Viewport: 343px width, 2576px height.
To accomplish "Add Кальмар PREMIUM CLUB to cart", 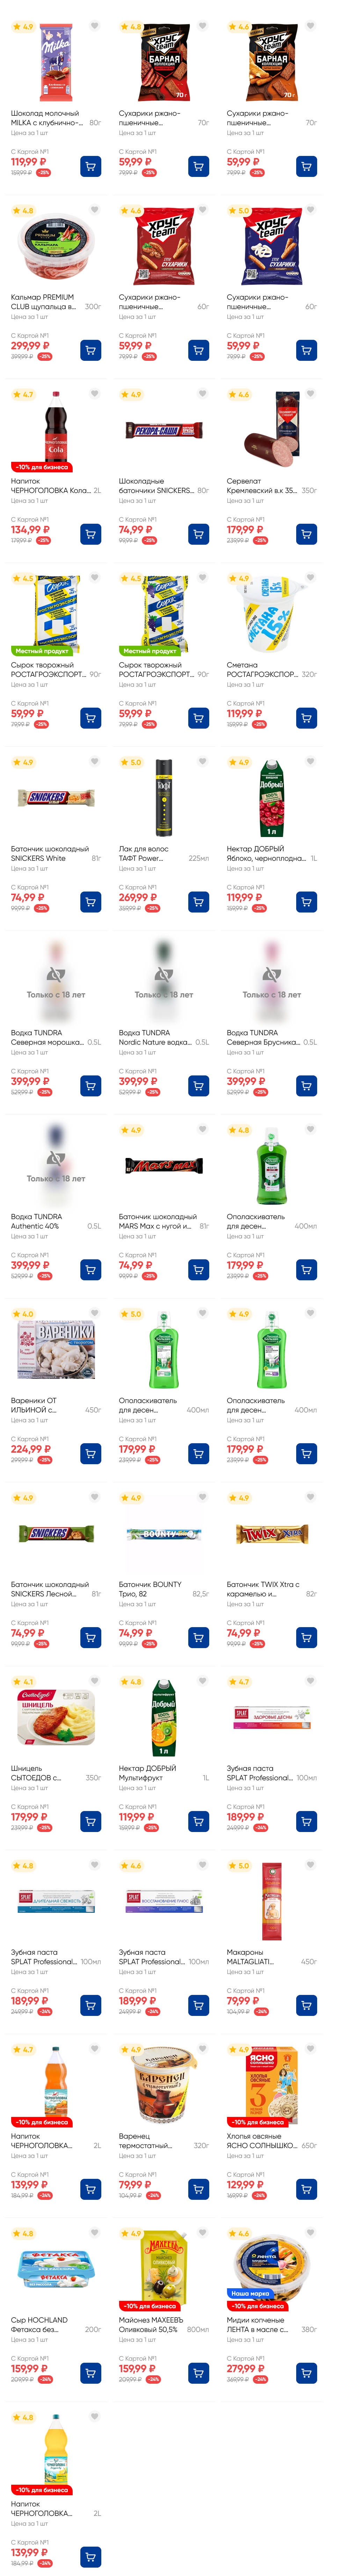I will (91, 350).
